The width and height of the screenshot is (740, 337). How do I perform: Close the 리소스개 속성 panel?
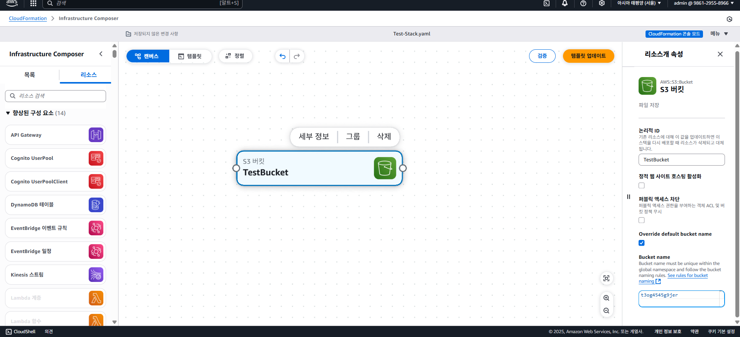[720, 54]
